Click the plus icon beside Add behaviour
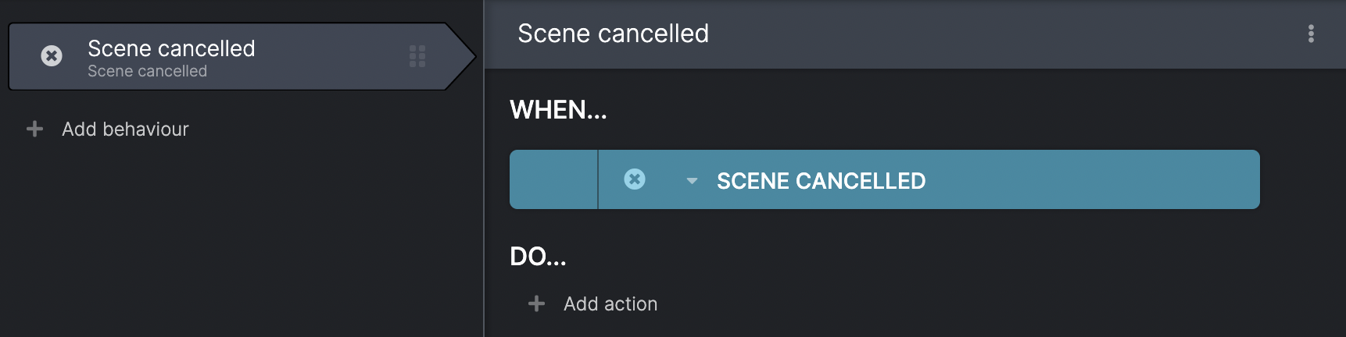 pyautogui.click(x=34, y=129)
